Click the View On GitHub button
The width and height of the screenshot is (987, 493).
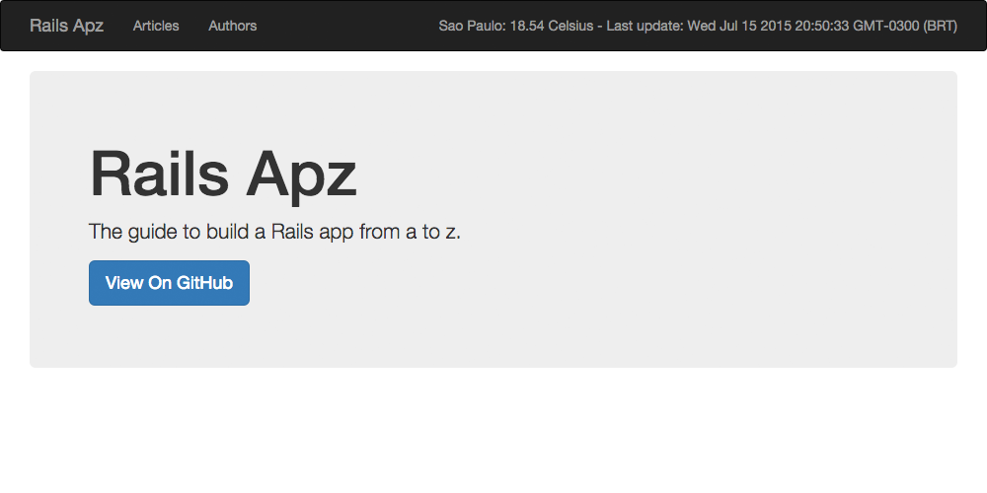170,283
